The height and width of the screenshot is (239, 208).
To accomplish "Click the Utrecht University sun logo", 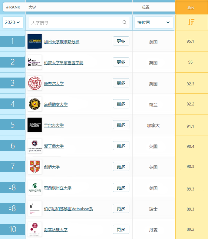I will tap(35, 104).
